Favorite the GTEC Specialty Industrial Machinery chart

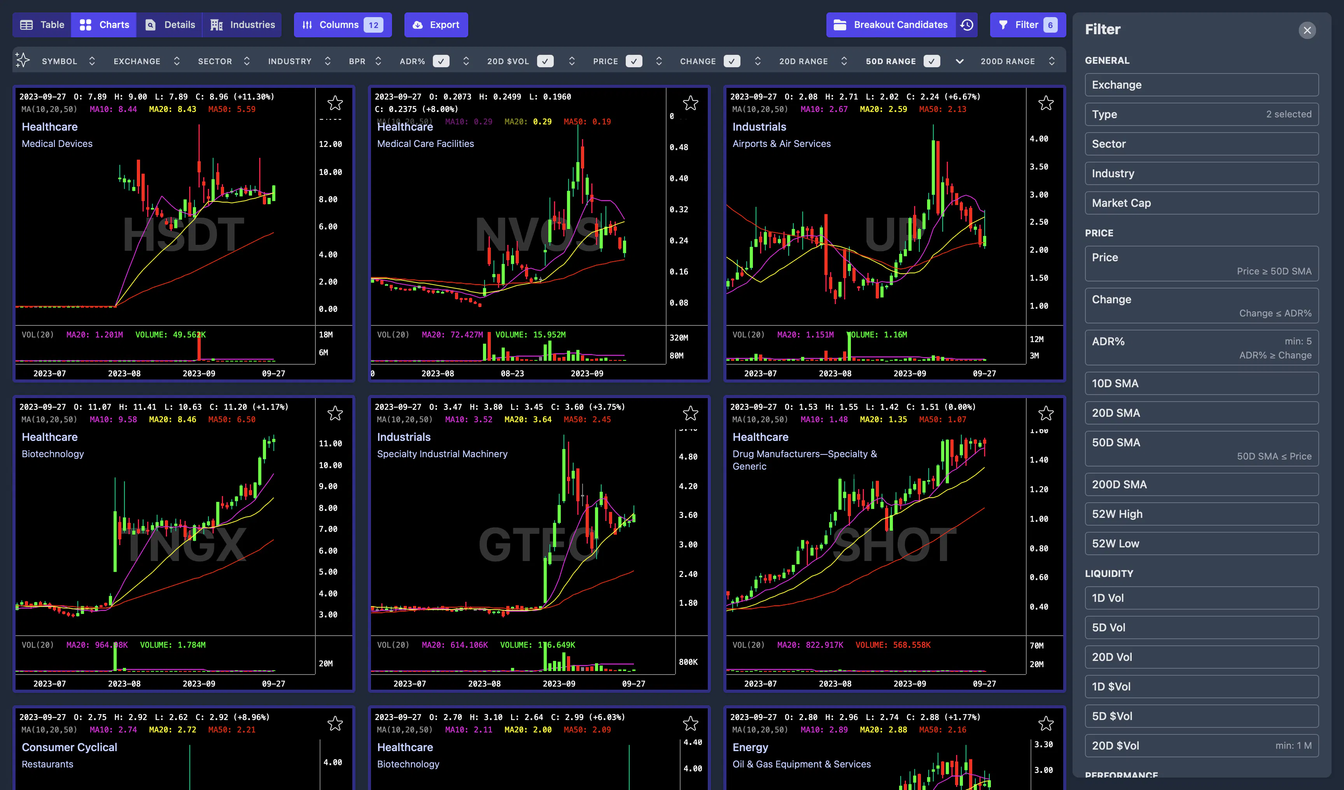pos(690,413)
